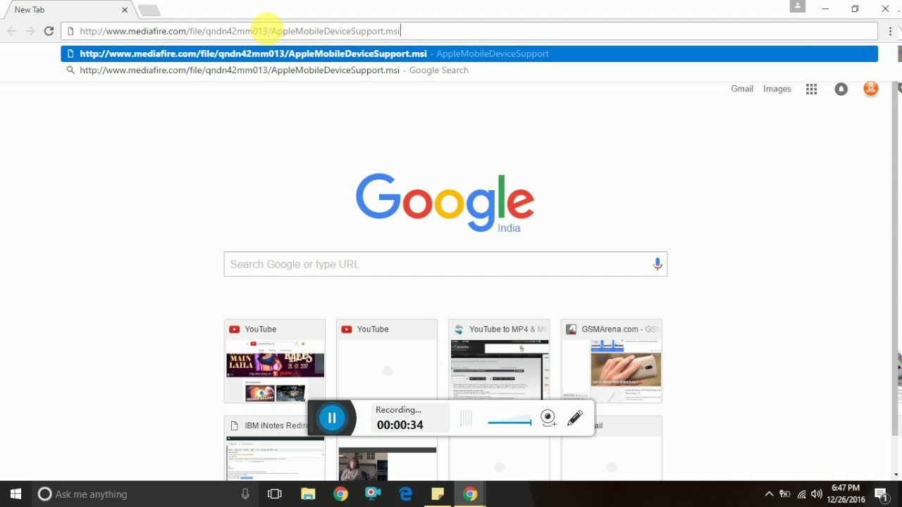This screenshot has height=507, width=902.
Task: Close the New Tab tab
Action: 125,10
